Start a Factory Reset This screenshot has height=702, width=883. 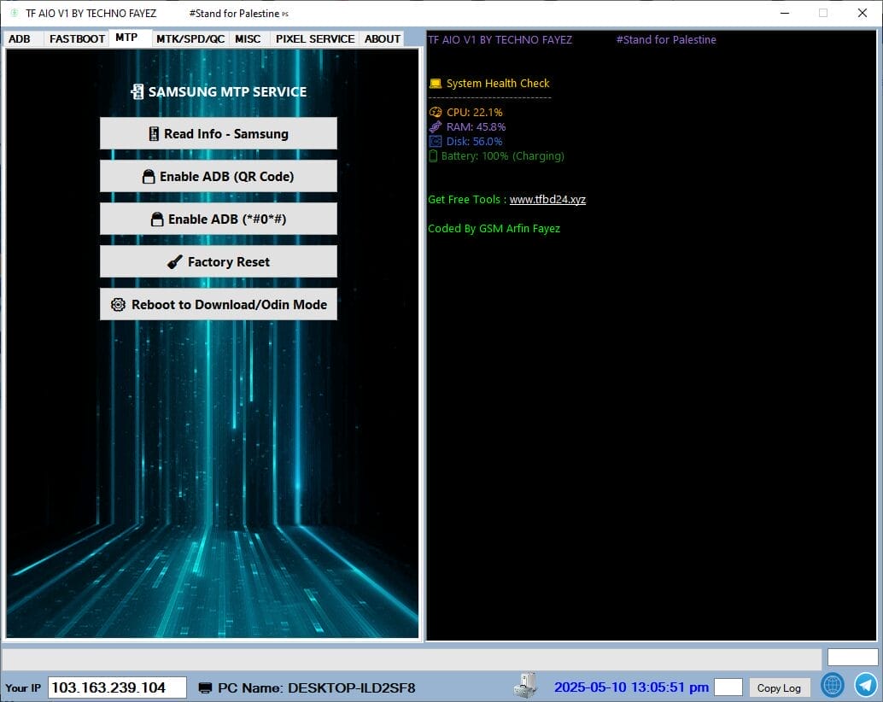click(x=218, y=261)
